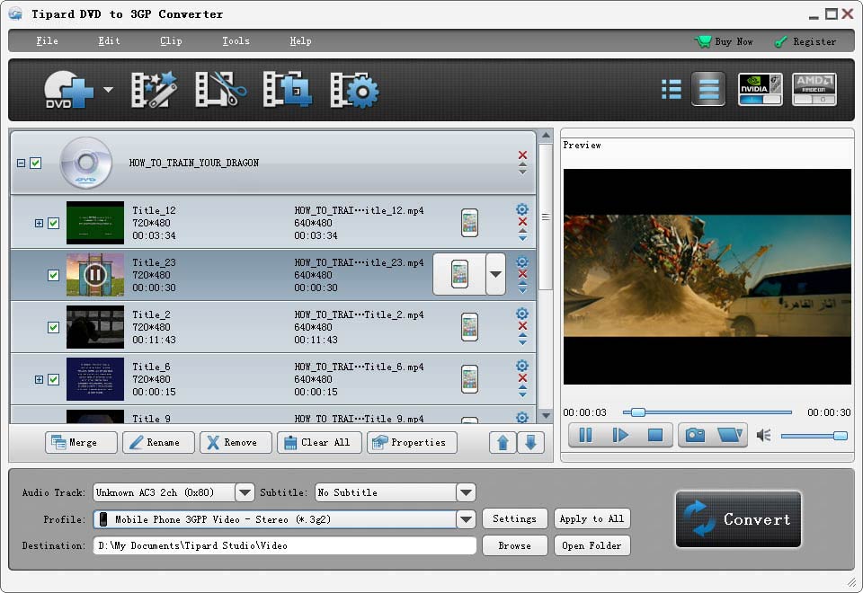Viewport: 863px width, 593px height.
Task: Click the phone profile icon for Title_12
Action: pos(469,223)
